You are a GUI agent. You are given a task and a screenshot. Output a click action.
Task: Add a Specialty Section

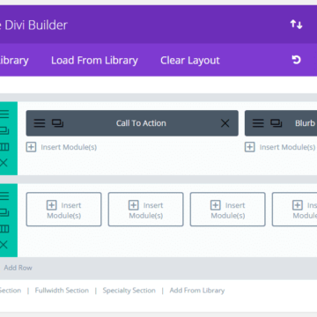(129, 291)
